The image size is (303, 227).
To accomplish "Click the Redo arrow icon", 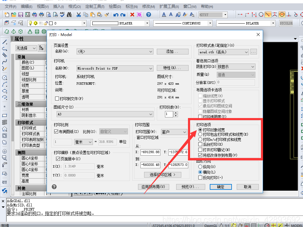I will [123, 15].
